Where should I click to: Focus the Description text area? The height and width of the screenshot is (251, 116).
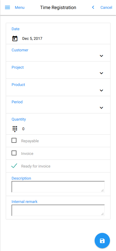58,187
